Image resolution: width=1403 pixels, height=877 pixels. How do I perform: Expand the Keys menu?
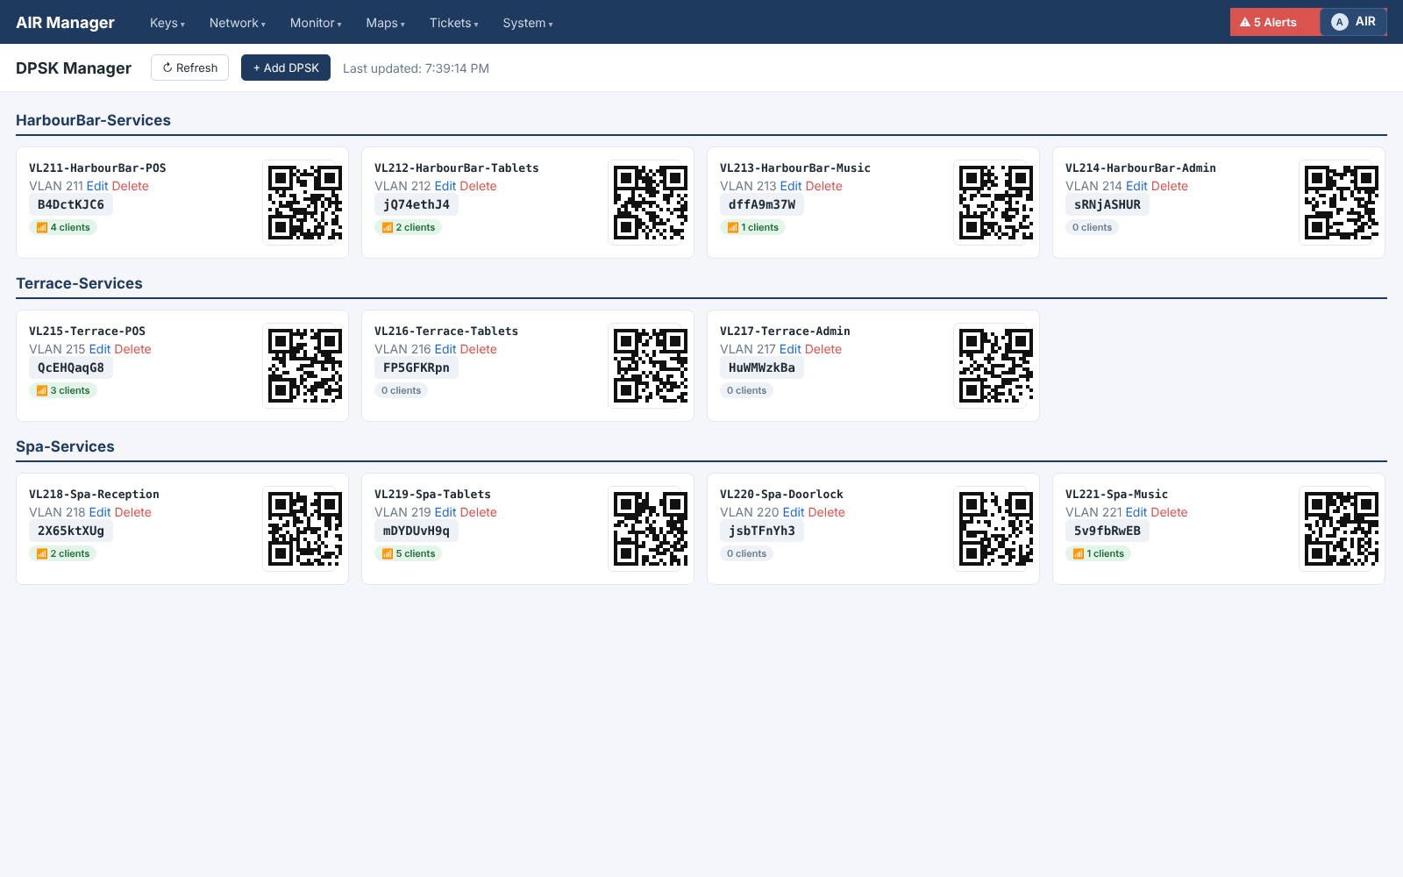pyautogui.click(x=167, y=23)
